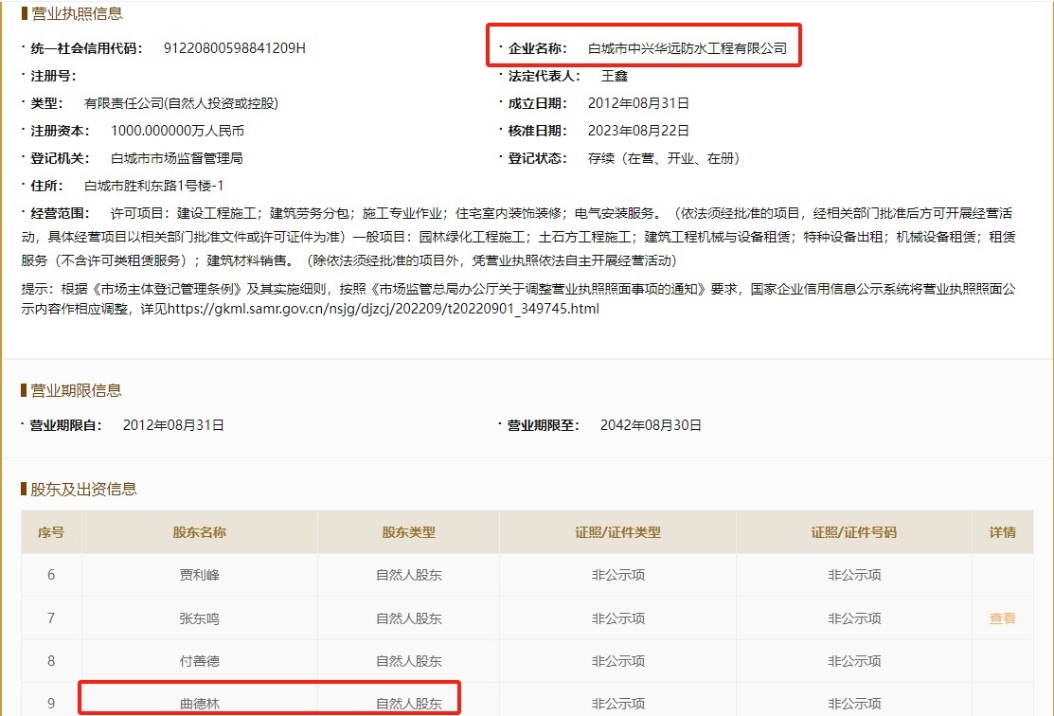Select business term start date next to 营业期限自
This screenshot has width=1054, height=716.
pyautogui.click(x=173, y=425)
